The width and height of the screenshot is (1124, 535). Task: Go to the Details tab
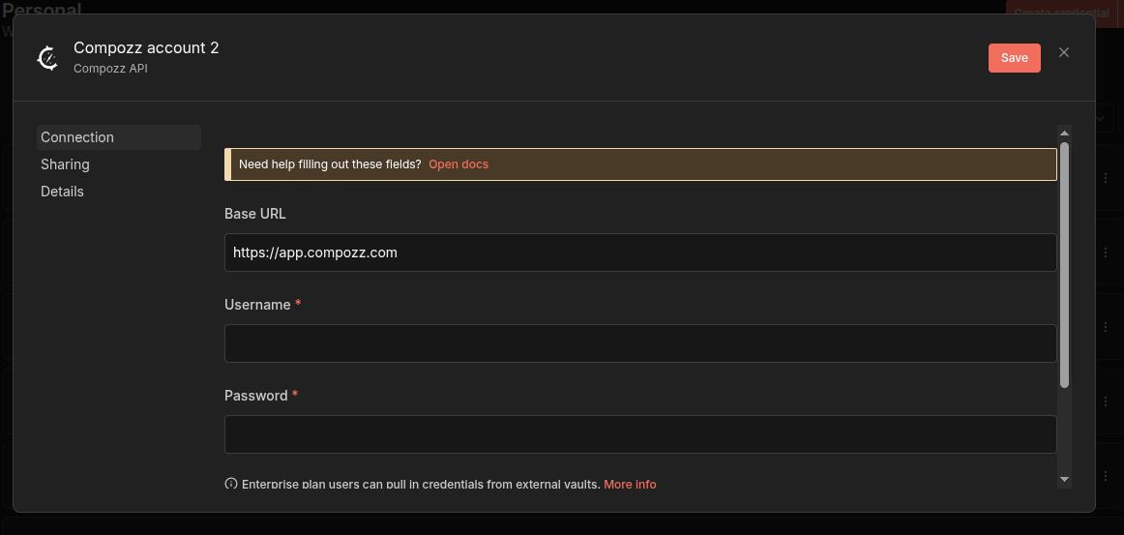(x=62, y=192)
